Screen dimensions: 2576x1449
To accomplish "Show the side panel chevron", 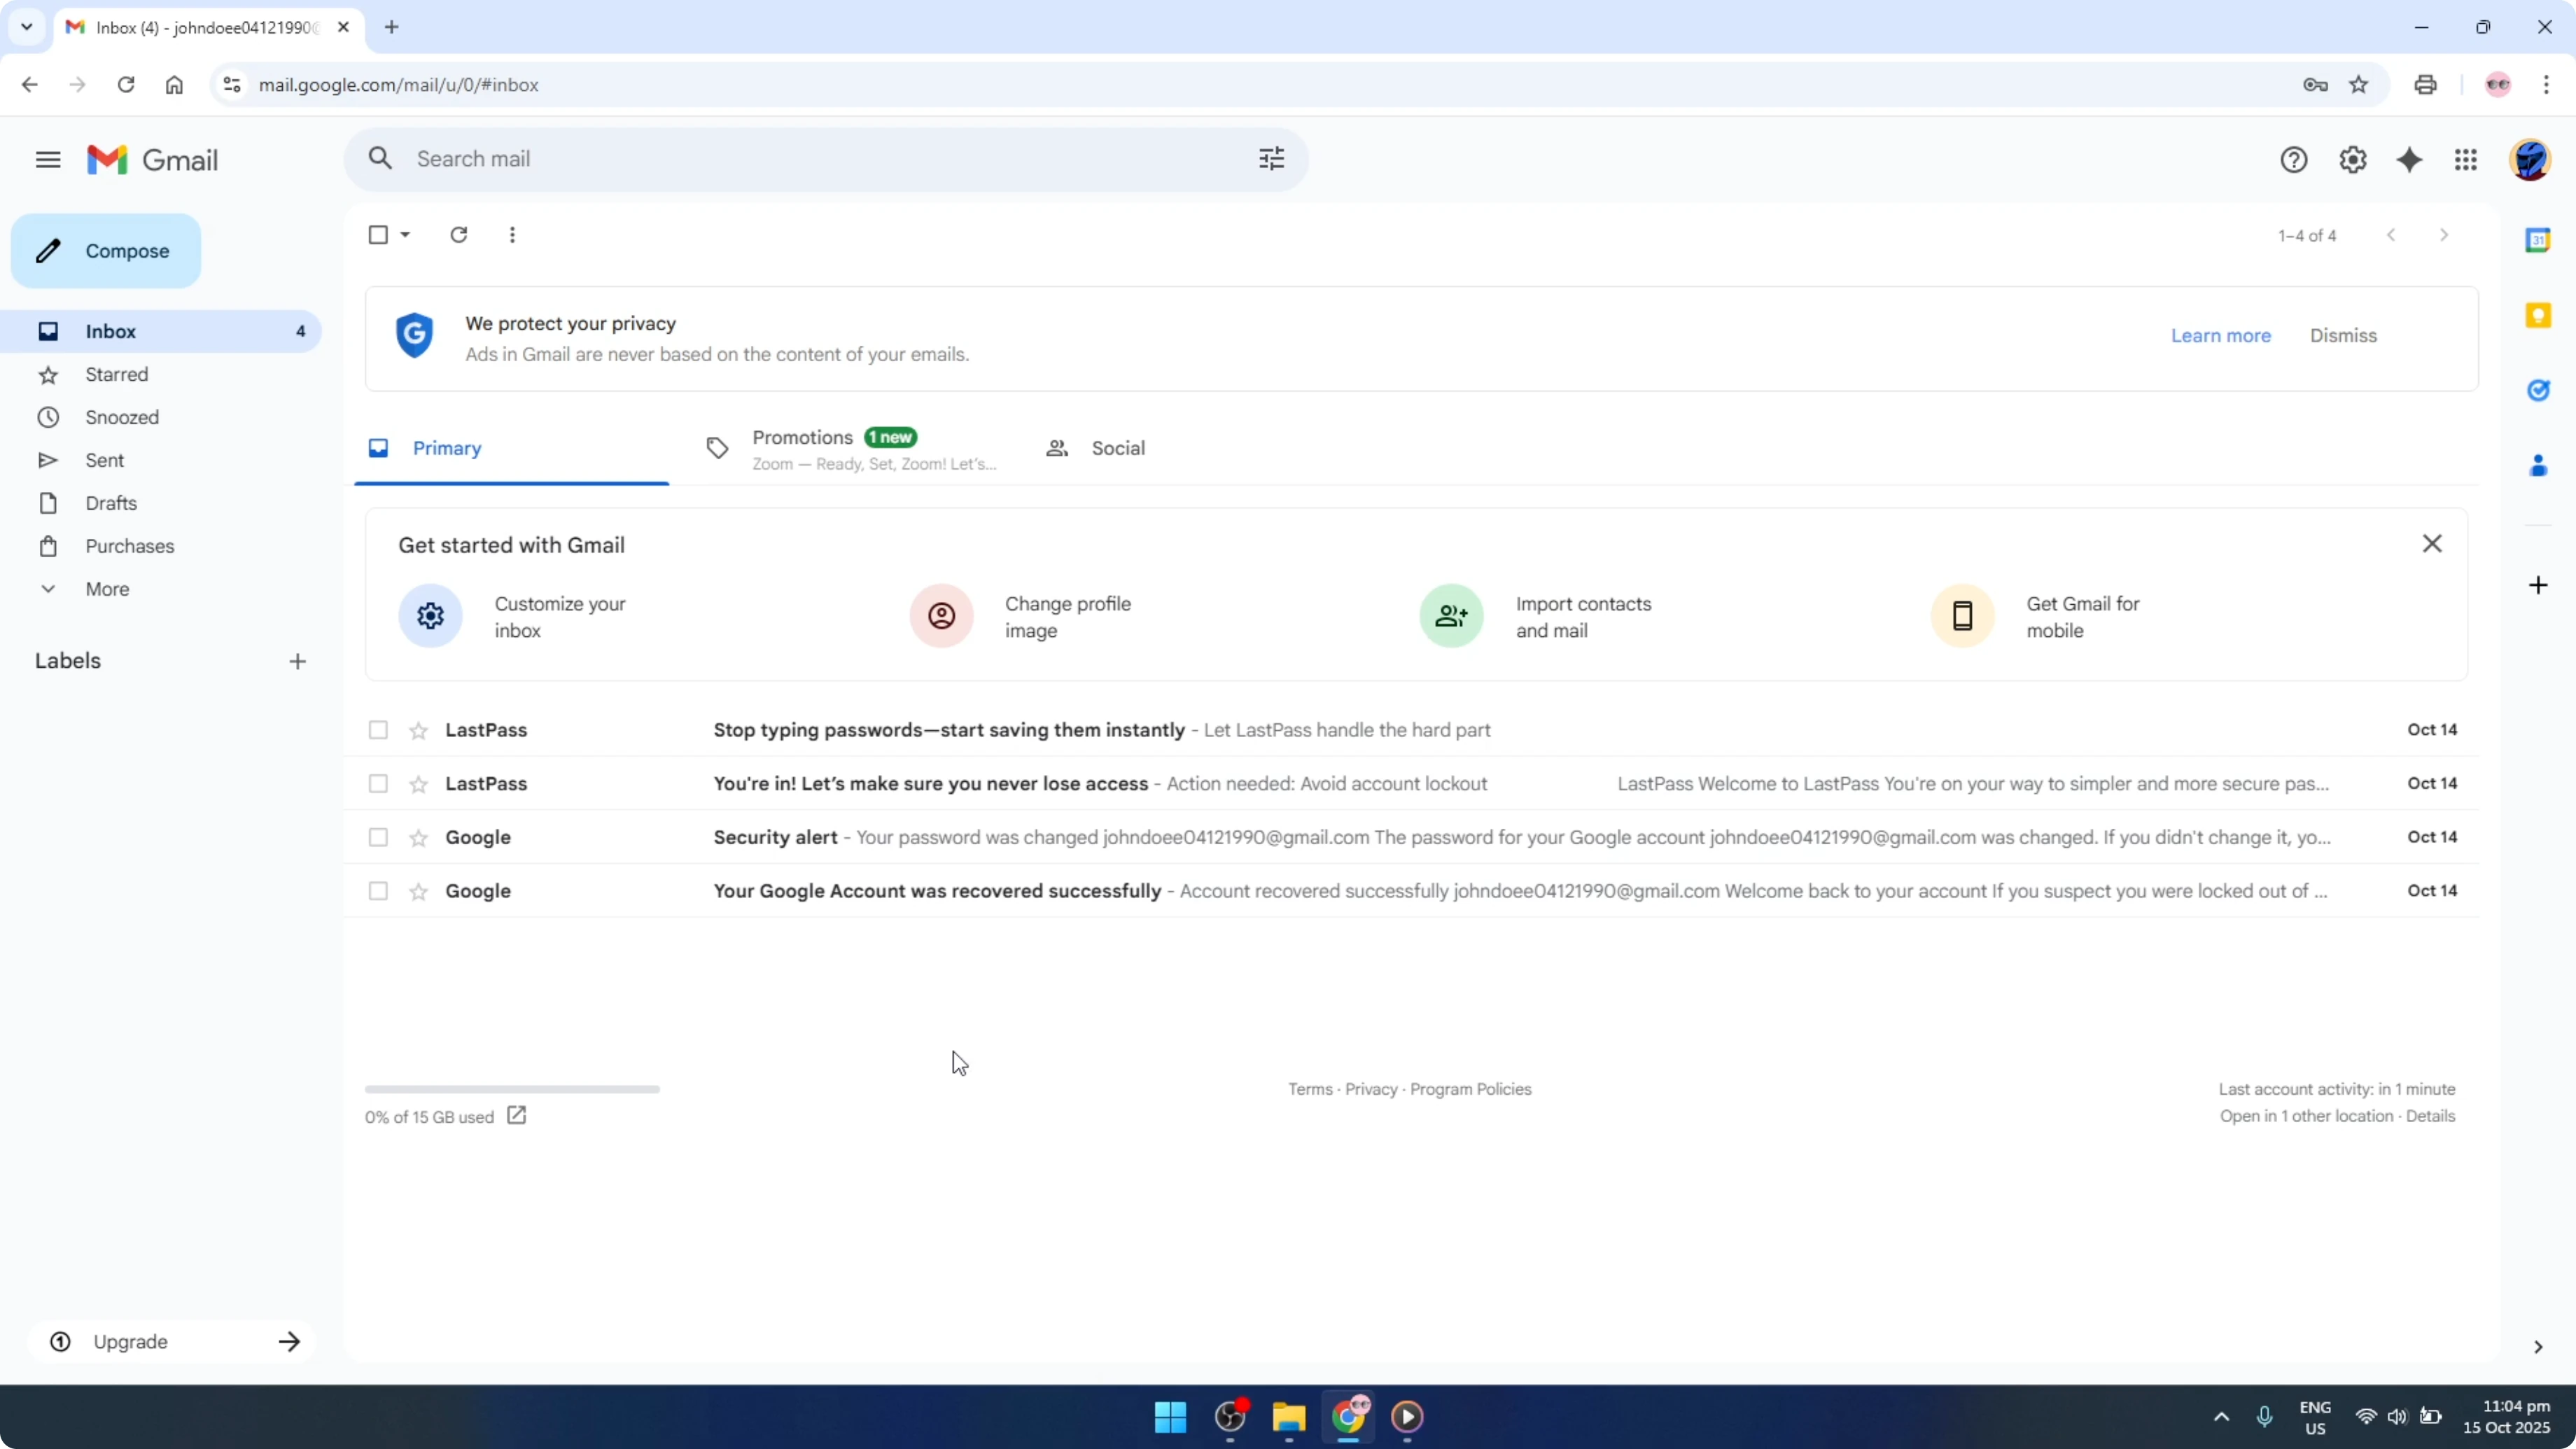I will click(x=2537, y=1347).
